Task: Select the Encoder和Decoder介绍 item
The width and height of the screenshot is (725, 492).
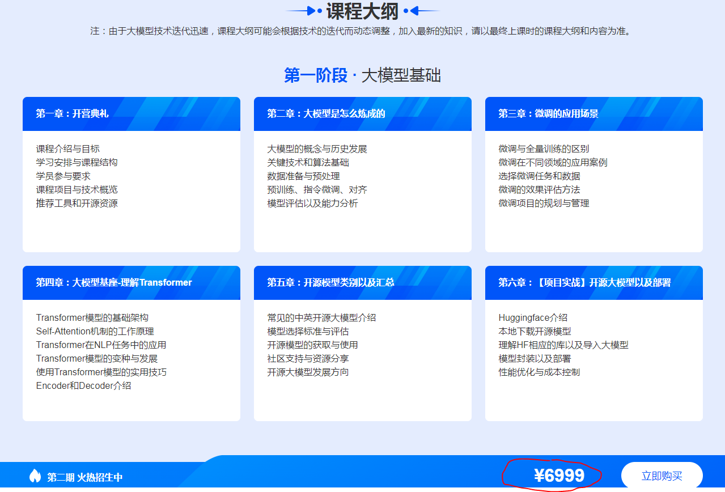Action: pos(83,385)
